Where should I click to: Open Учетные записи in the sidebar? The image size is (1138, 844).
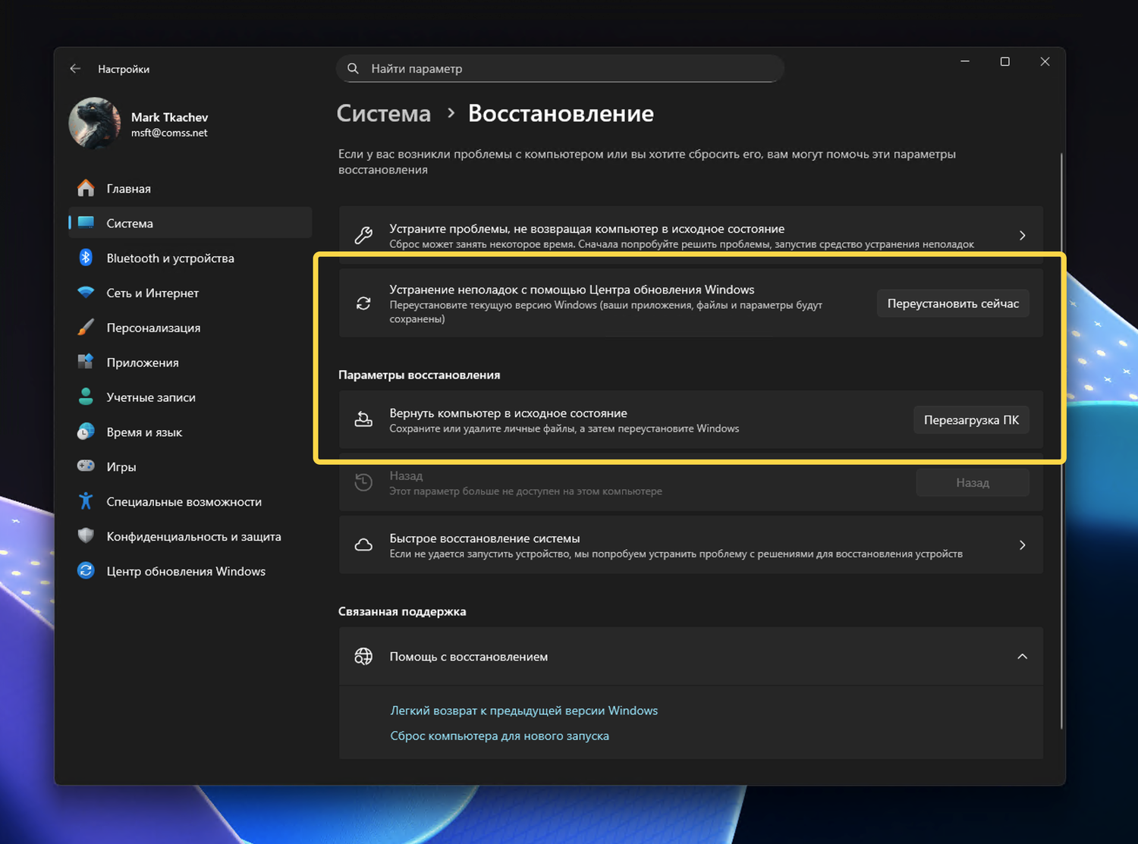coord(190,397)
